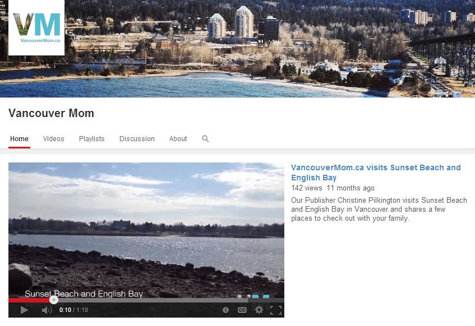Click the video progress scrubber handle
The height and width of the screenshot is (326, 475).
tap(54, 300)
